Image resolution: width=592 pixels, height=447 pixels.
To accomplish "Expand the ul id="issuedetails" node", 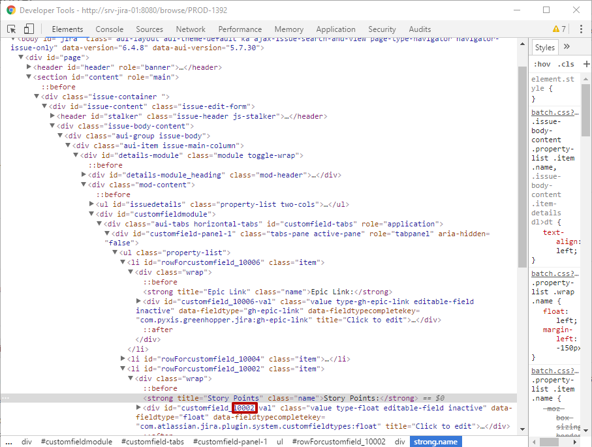I will [91, 204].
